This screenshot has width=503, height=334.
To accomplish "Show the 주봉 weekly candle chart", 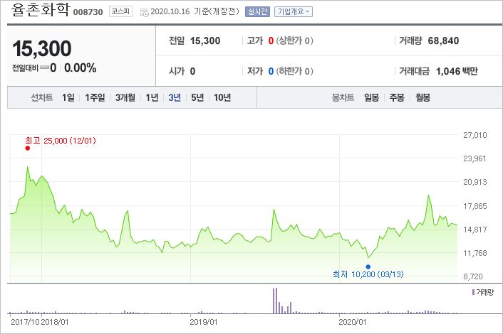I will [x=397, y=97].
